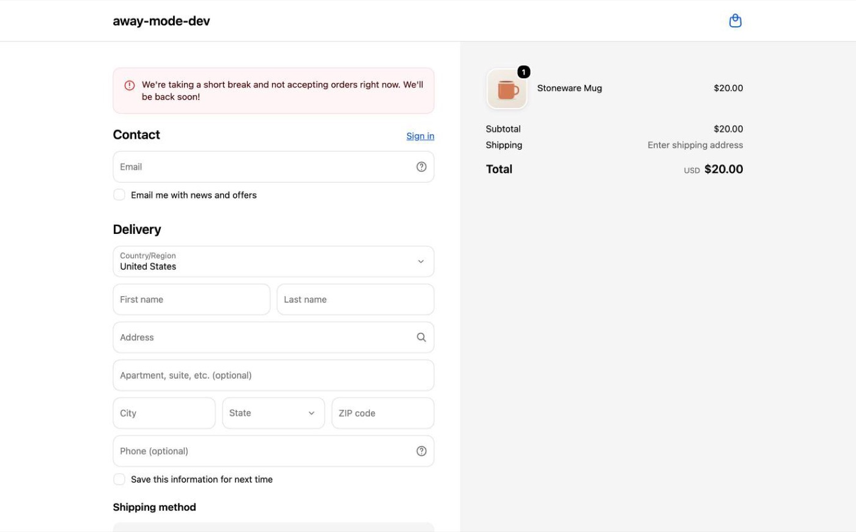Click the 'Shipping method' heading

coord(154,507)
